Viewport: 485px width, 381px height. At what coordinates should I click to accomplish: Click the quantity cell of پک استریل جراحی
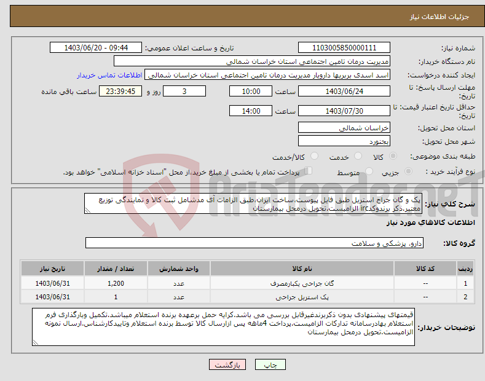click(x=116, y=297)
